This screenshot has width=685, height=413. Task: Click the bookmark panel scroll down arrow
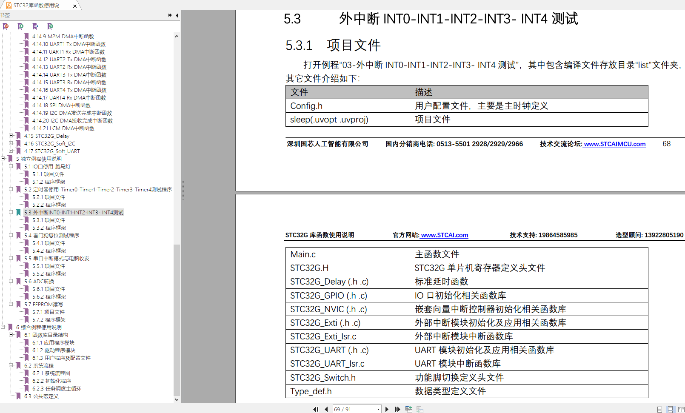tap(177, 399)
